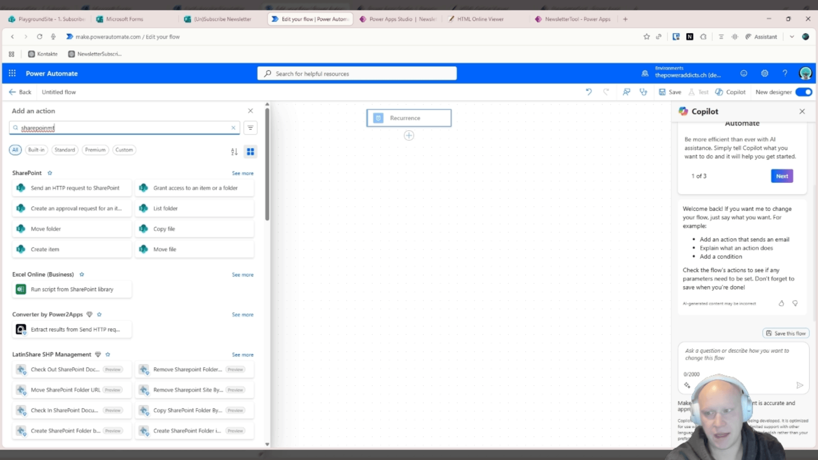Image resolution: width=818 pixels, height=460 pixels.
Task: Select Run script from SharePoint library
Action: pos(72,289)
